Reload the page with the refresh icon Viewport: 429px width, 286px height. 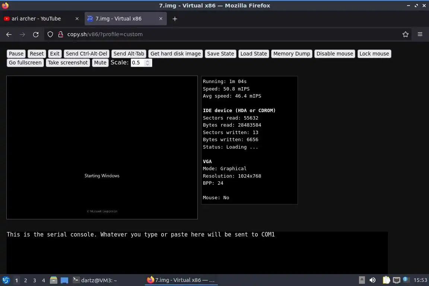coord(36,34)
